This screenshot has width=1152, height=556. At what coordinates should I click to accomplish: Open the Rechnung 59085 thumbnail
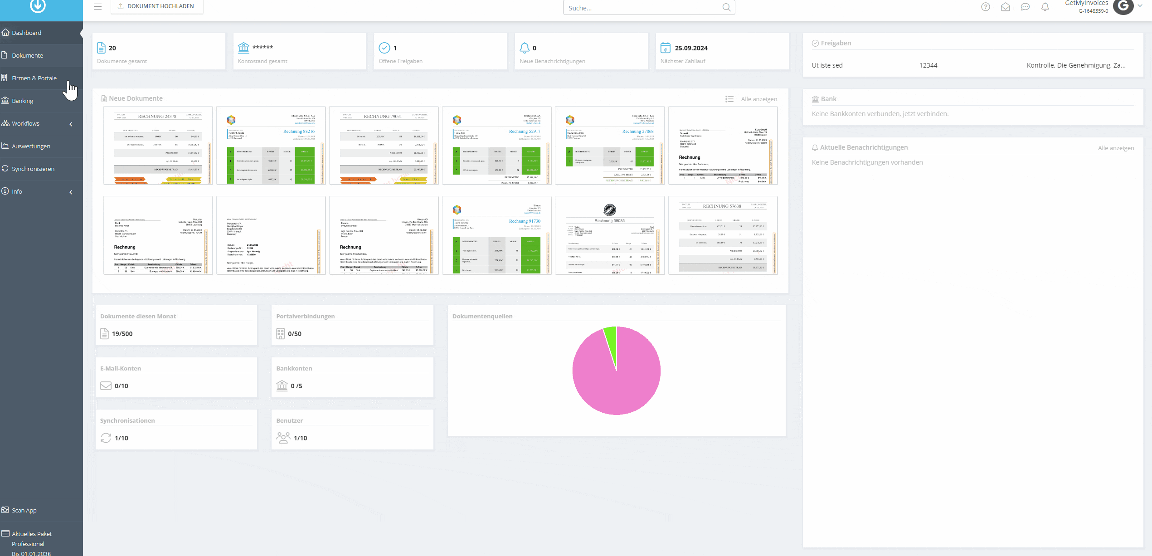click(x=610, y=235)
